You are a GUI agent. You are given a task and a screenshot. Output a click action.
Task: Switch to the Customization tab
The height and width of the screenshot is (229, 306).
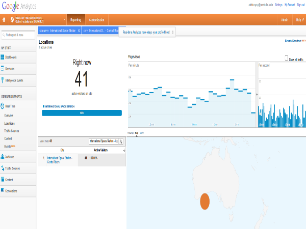(x=96, y=20)
